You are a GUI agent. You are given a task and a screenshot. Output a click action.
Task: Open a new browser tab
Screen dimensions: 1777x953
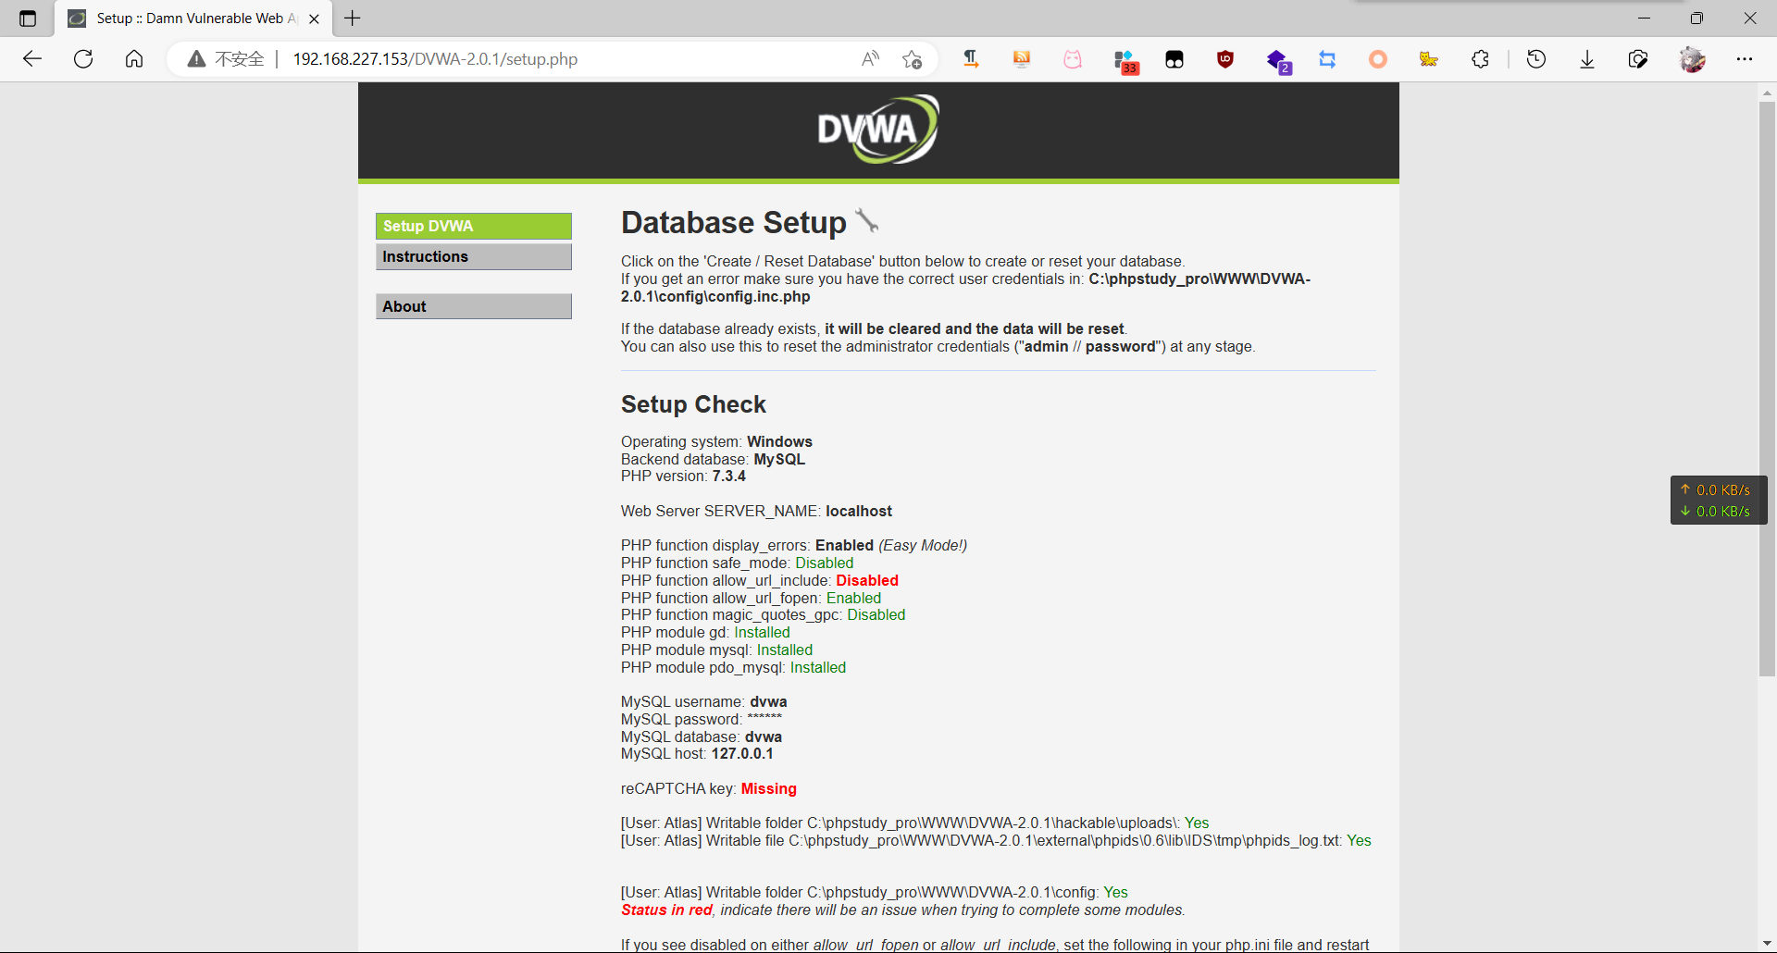(x=353, y=18)
